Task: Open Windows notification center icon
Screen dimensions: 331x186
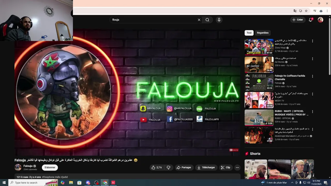Action: click(326, 183)
